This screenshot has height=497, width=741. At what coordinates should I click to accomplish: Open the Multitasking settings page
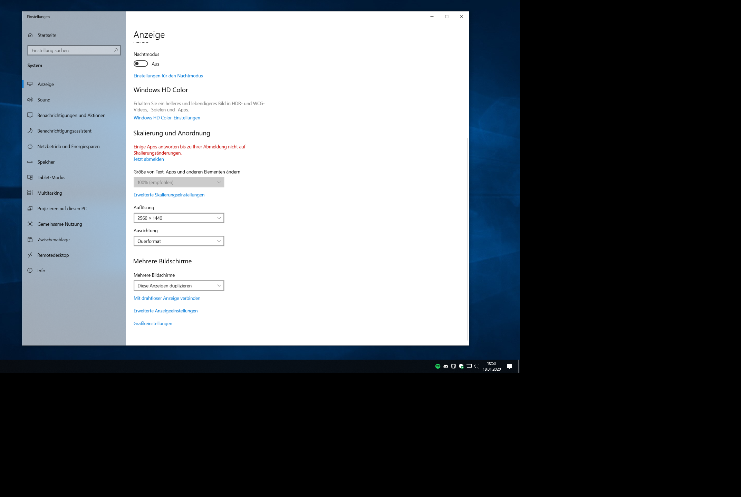click(50, 193)
